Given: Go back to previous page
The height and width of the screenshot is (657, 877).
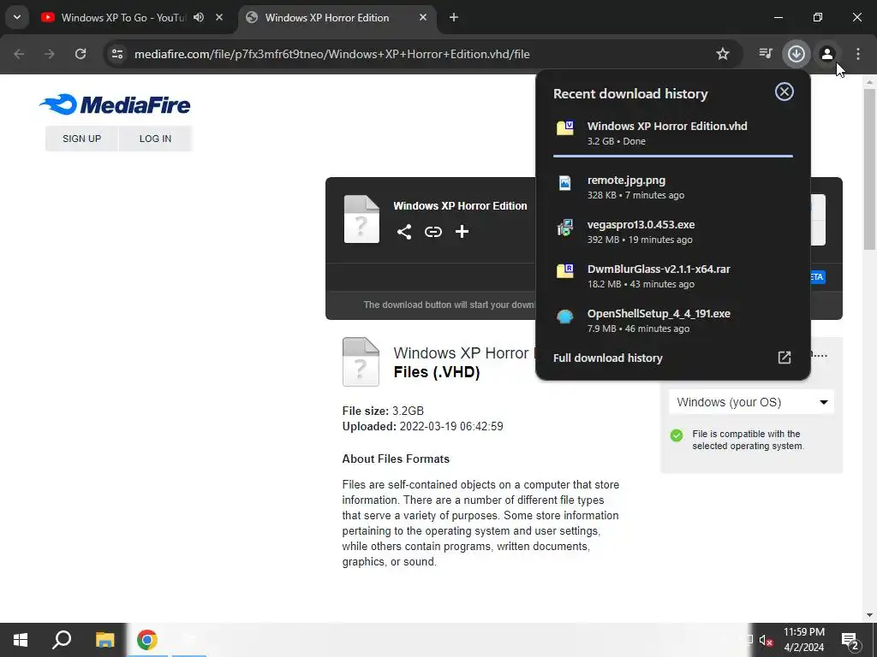Looking at the screenshot, I should coord(19,54).
